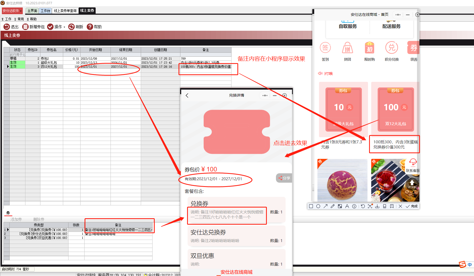The height and width of the screenshot is (276, 474).
Task: Switch to the 主界面 tab
Action: coord(32,11)
